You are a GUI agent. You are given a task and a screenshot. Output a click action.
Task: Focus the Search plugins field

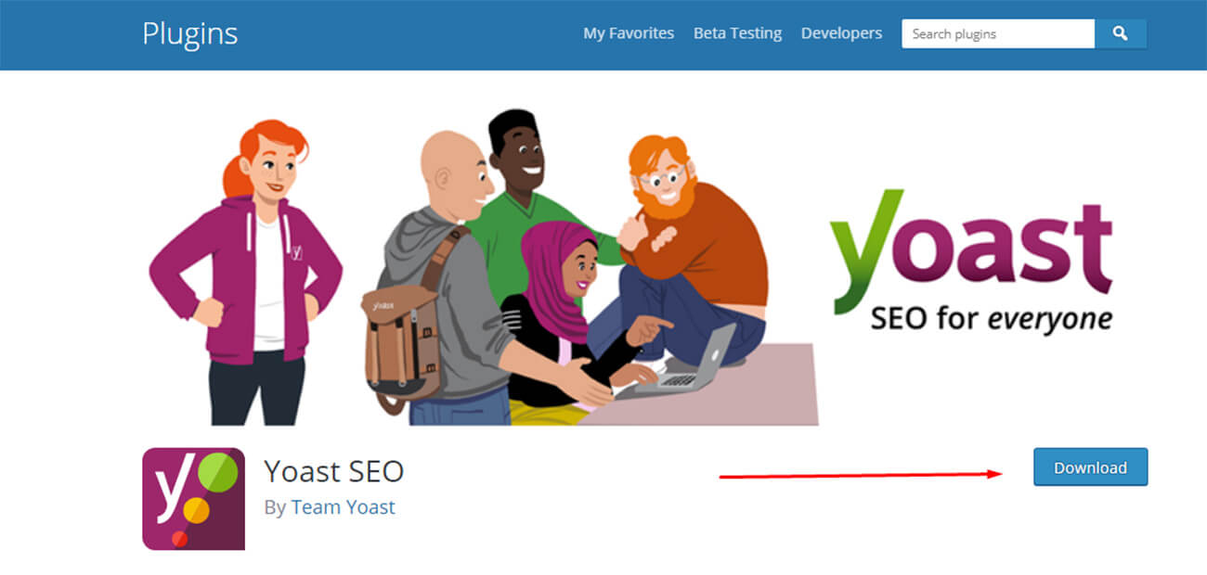pos(998,34)
